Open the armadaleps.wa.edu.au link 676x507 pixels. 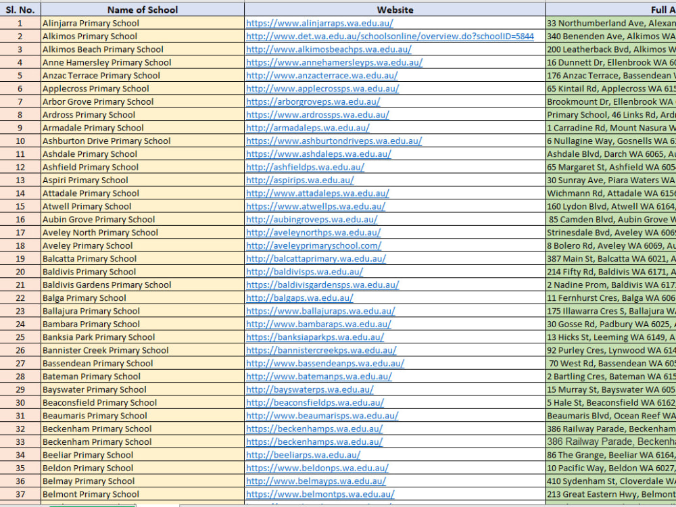point(308,128)
